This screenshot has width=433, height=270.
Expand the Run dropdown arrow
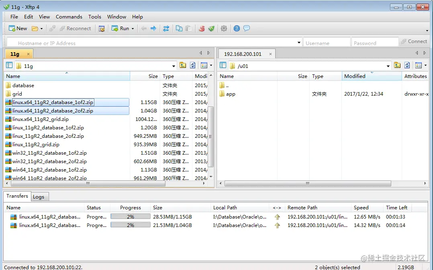(133, 29)
